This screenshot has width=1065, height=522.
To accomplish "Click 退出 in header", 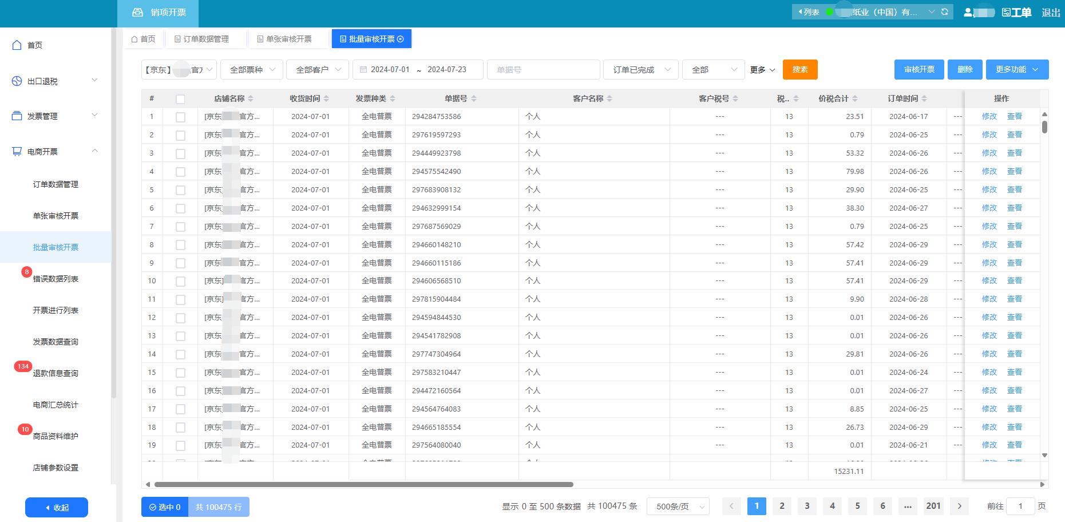I will click(x=1051, y=12).
